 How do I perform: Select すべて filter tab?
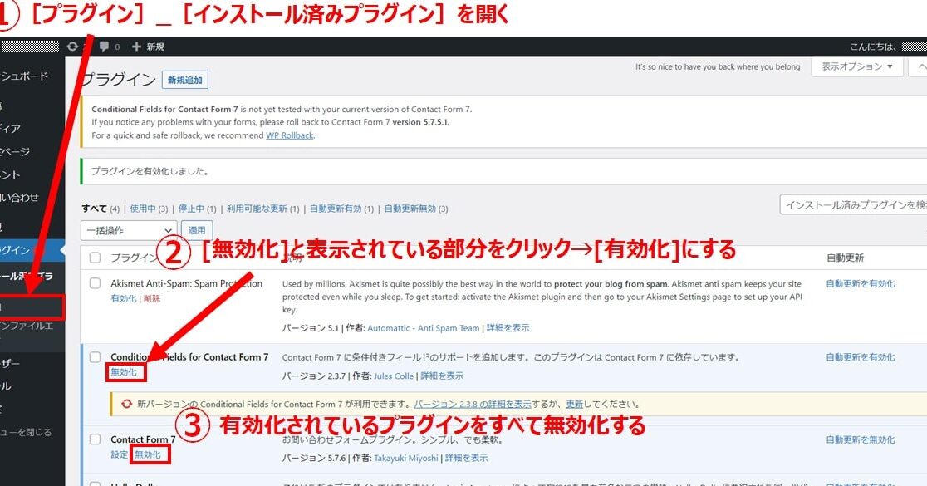pyautogui.click(x=94, y=209)
